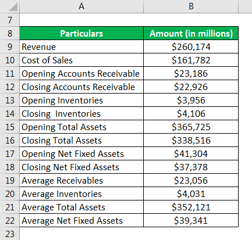Select row 10 header
Screen dimensions: 252x240
10,60
